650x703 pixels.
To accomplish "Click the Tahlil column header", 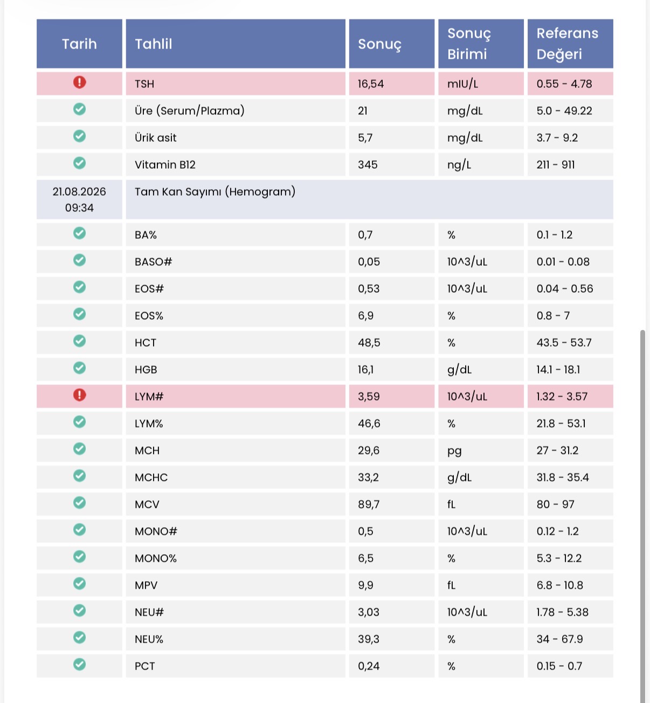I will click(236, 44).
